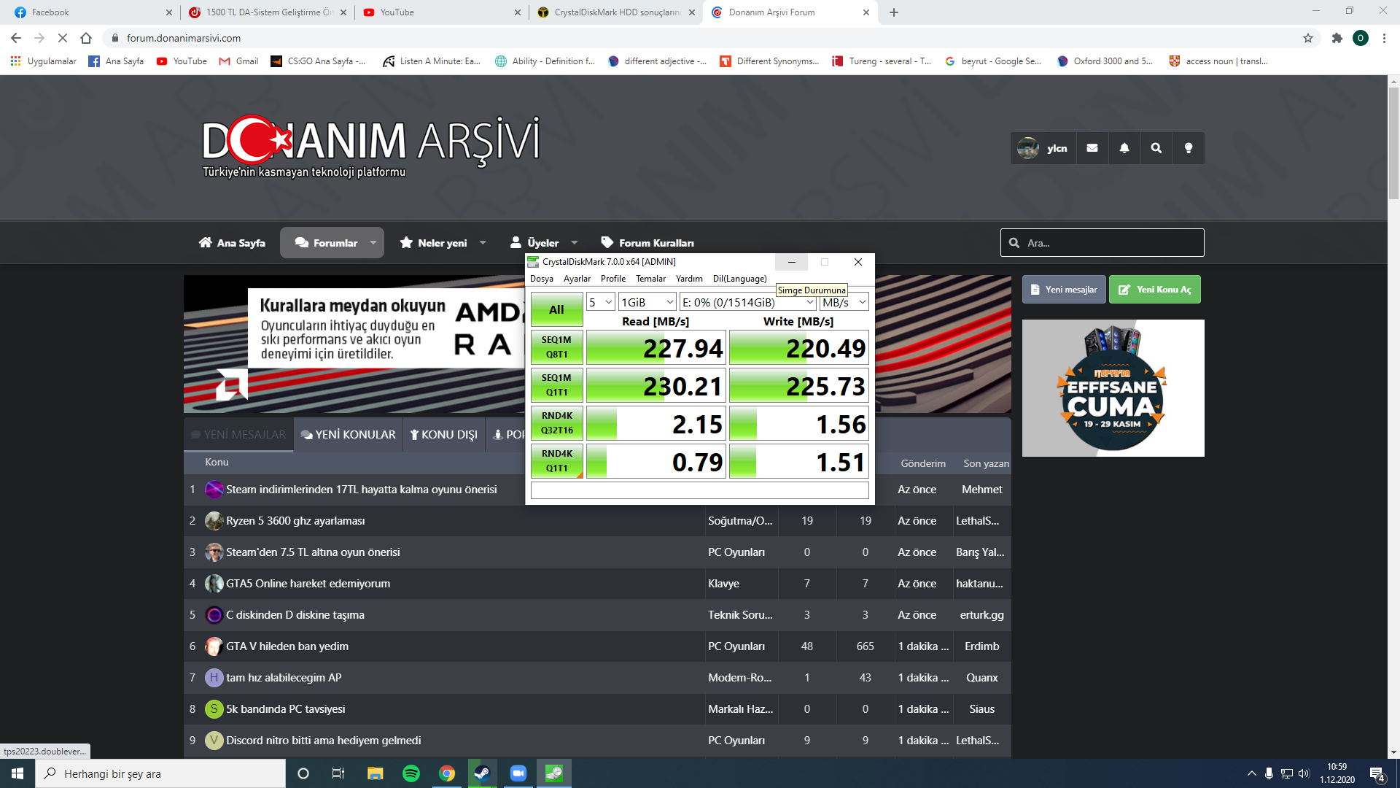Open the test count dropdown showing 5
Image resolution: width=1400 pixels, height=788 pixels.
tap(601, 302)
